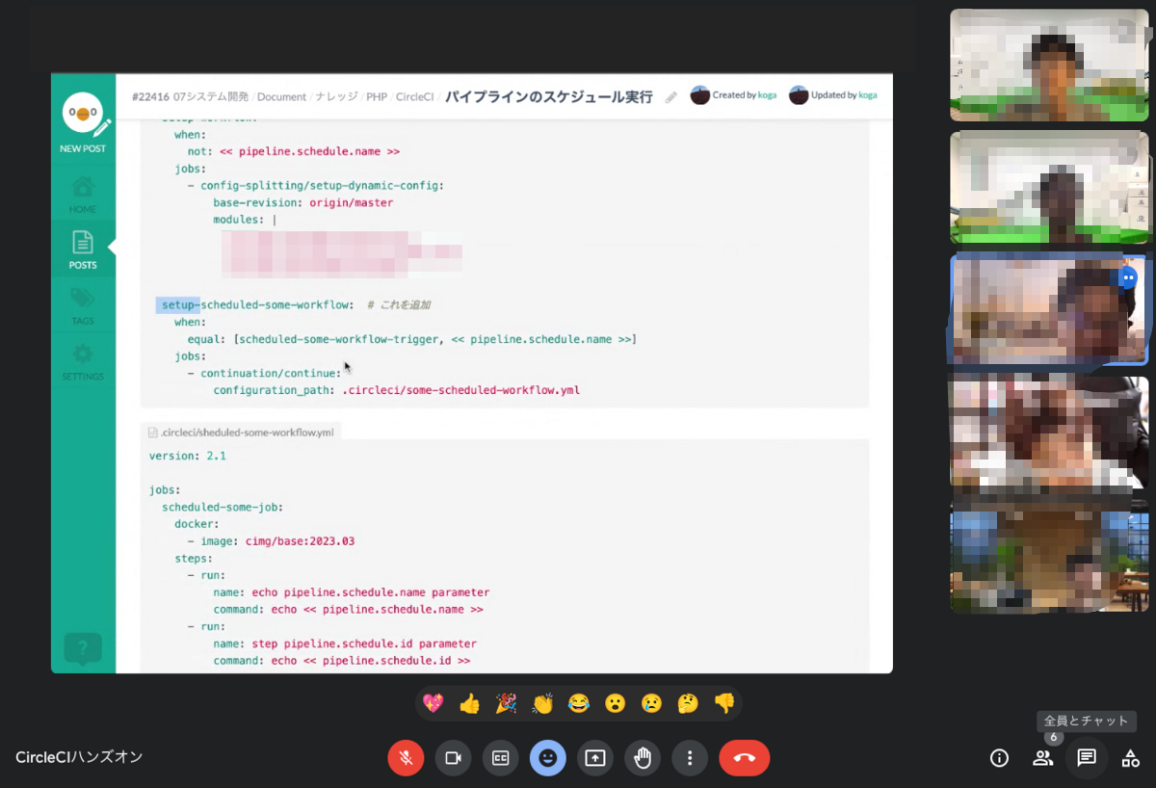Send party popper reaction
Viewport: 1156px width, 788px height.
[x=506, y=703]
